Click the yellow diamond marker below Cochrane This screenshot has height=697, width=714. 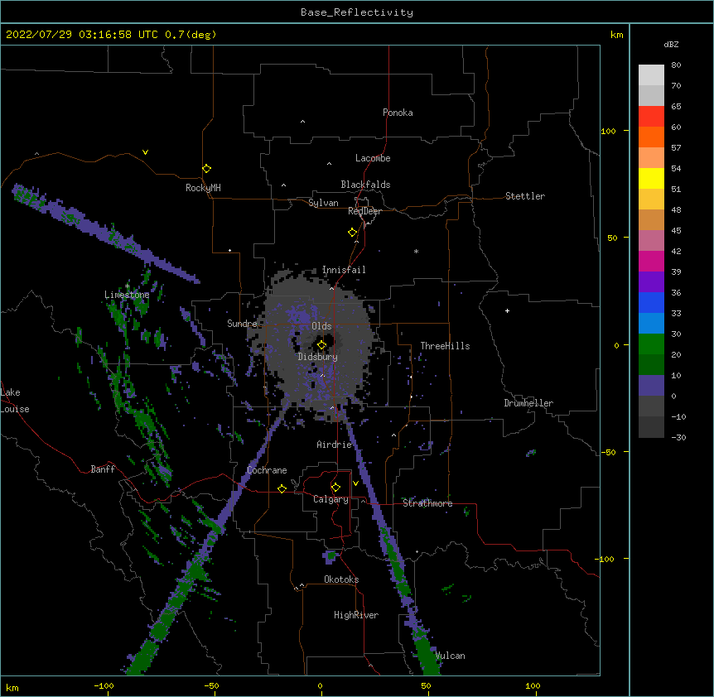pyautogui.click(x=282, y=488)
